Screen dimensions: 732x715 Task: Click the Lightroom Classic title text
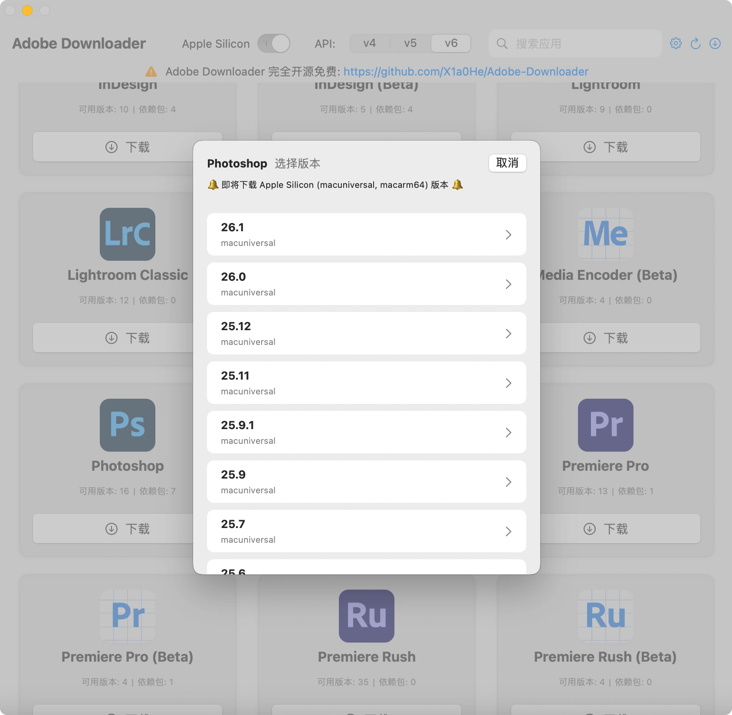point(128,275)
